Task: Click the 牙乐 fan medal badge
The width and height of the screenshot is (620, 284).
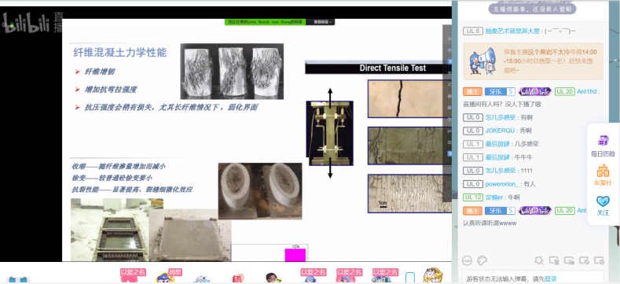Action: click(500, 91)
